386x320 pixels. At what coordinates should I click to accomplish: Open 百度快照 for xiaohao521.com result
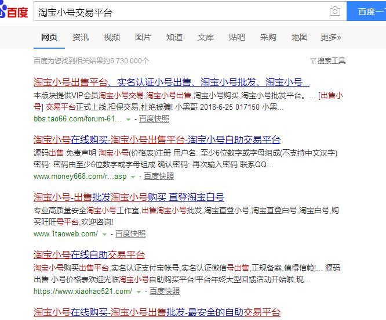[x=165, y=292]
